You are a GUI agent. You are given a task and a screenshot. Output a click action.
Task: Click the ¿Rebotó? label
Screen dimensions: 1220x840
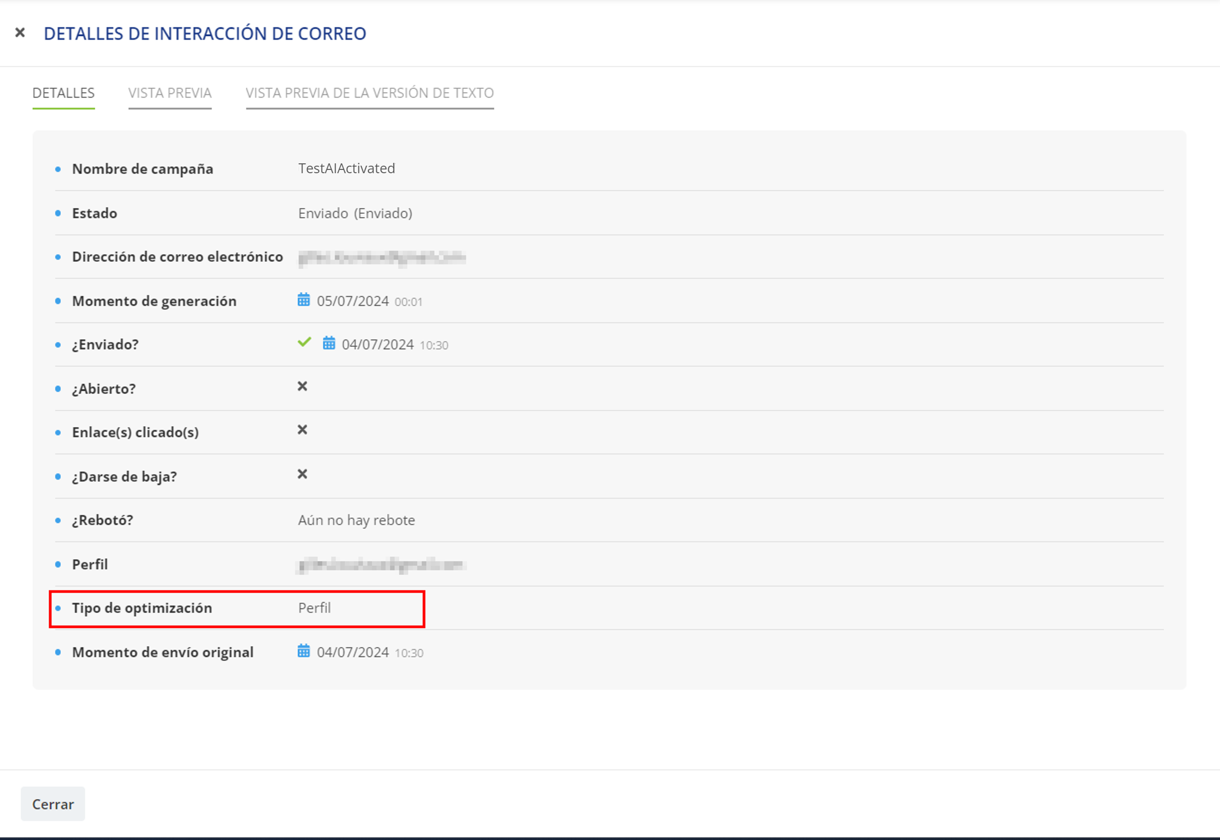(x=102, y=521)
